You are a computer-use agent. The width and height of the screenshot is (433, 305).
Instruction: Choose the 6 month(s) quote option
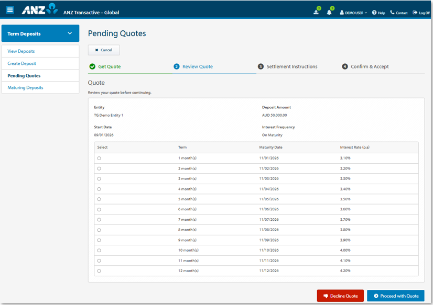99,209
